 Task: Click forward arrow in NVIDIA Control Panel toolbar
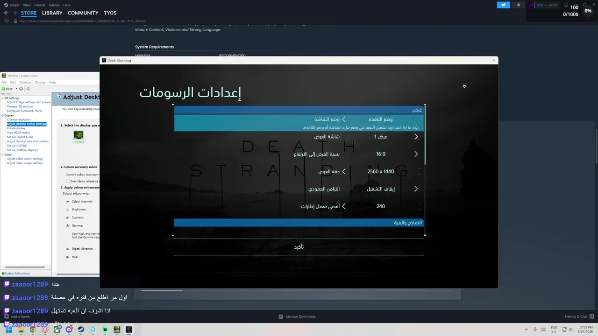[x=21, y=89]
